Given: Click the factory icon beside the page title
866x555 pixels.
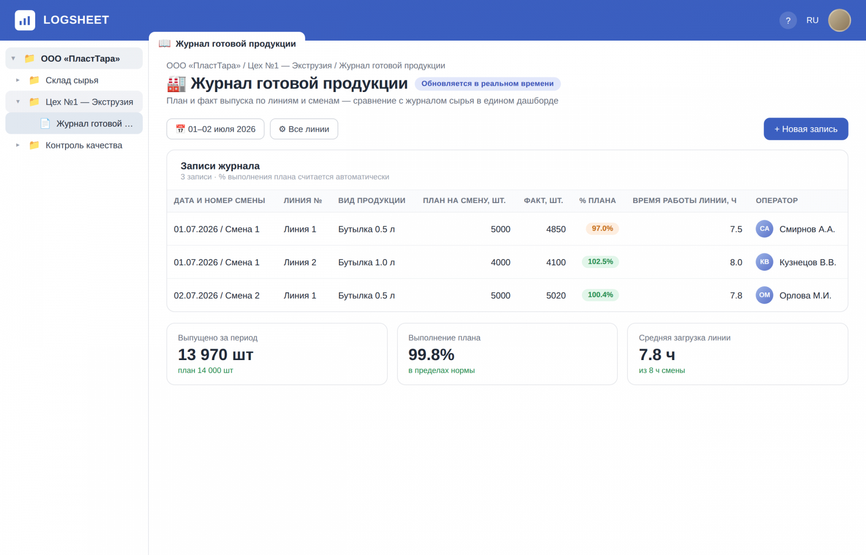Looking at the screenshot, I should pyautogui.click(x=176, y=84).
